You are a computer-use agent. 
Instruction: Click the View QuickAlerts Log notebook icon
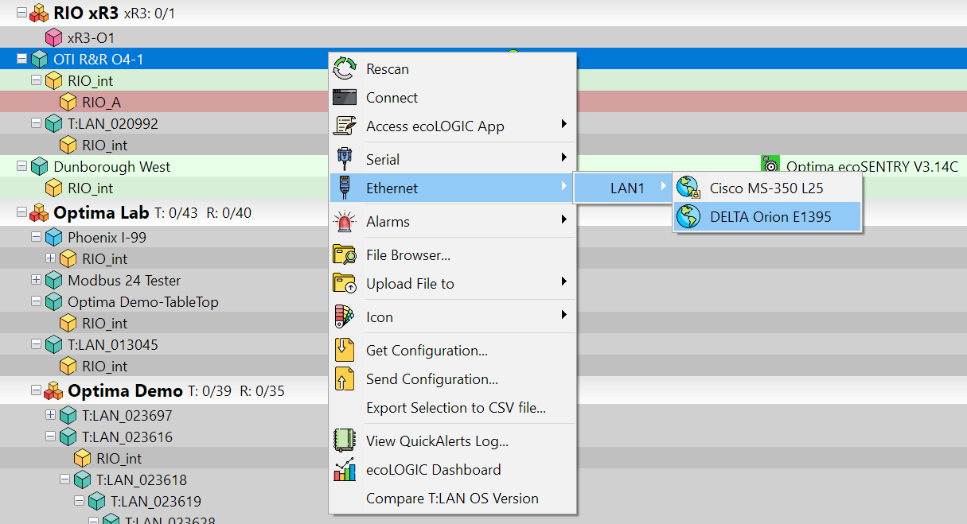344,441
